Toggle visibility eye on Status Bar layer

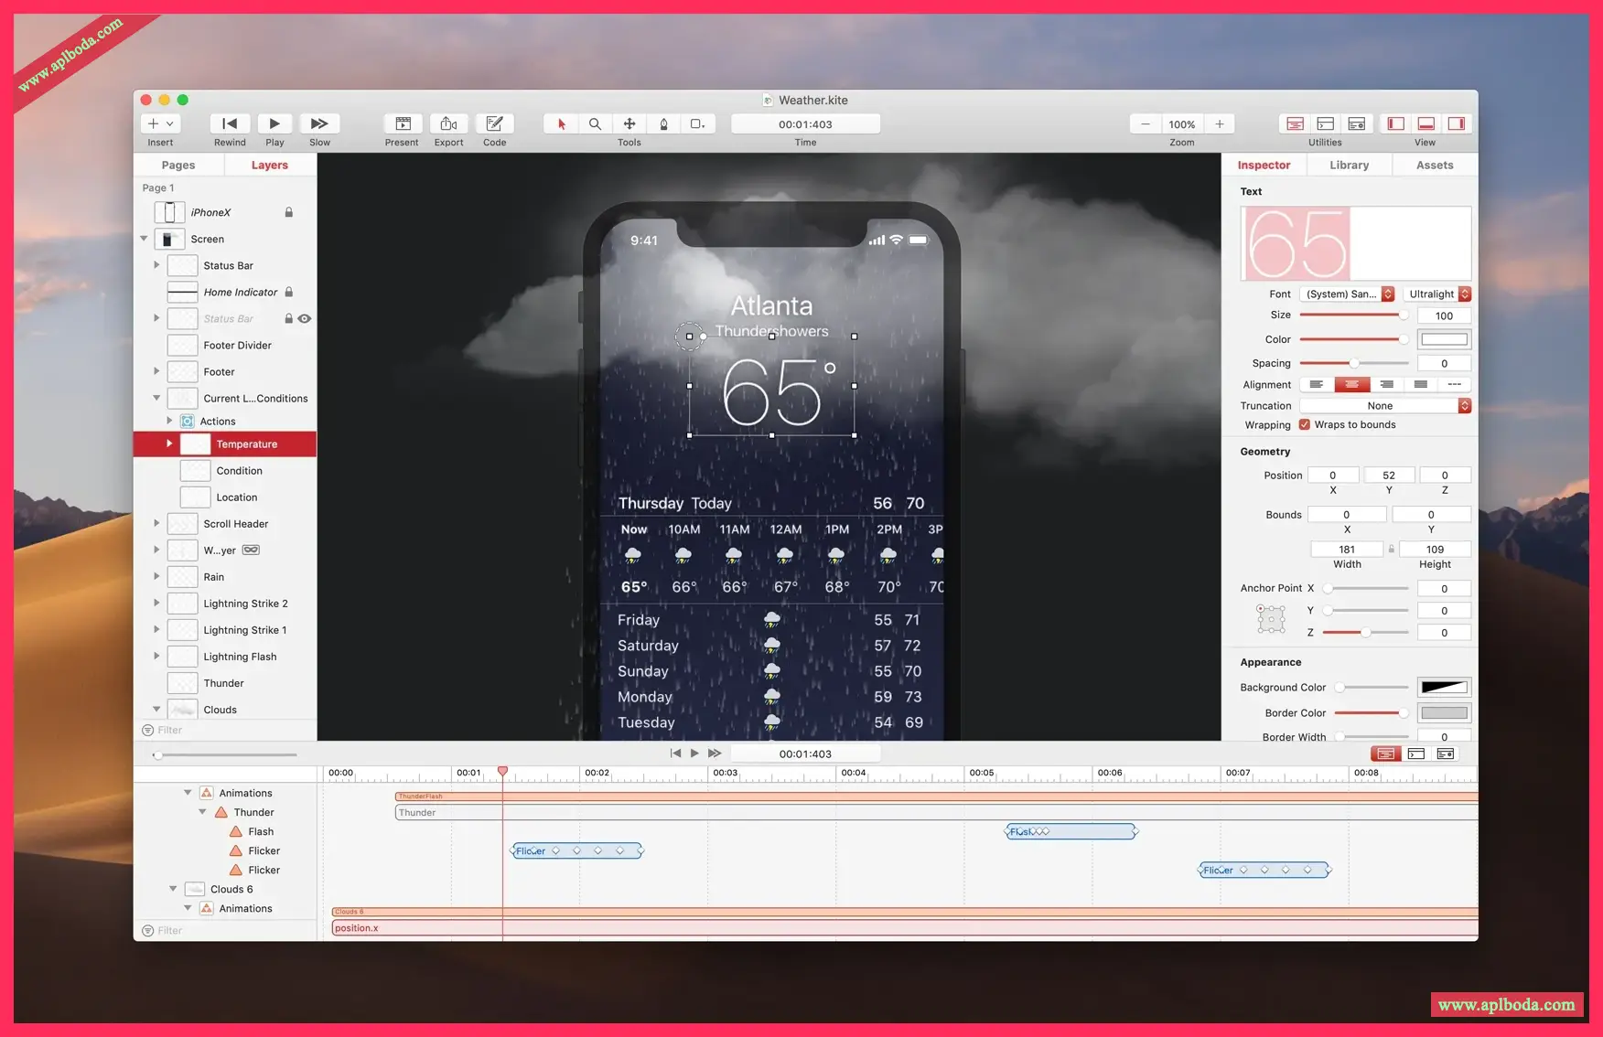coord(305,318)
